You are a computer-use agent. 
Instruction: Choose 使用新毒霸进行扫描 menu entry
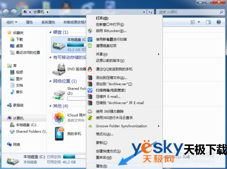(124, 40)
